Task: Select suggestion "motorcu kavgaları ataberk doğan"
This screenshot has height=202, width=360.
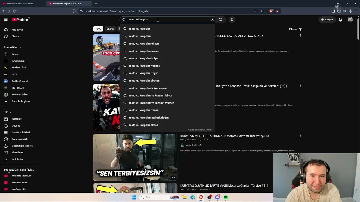Action: [167, 118]
